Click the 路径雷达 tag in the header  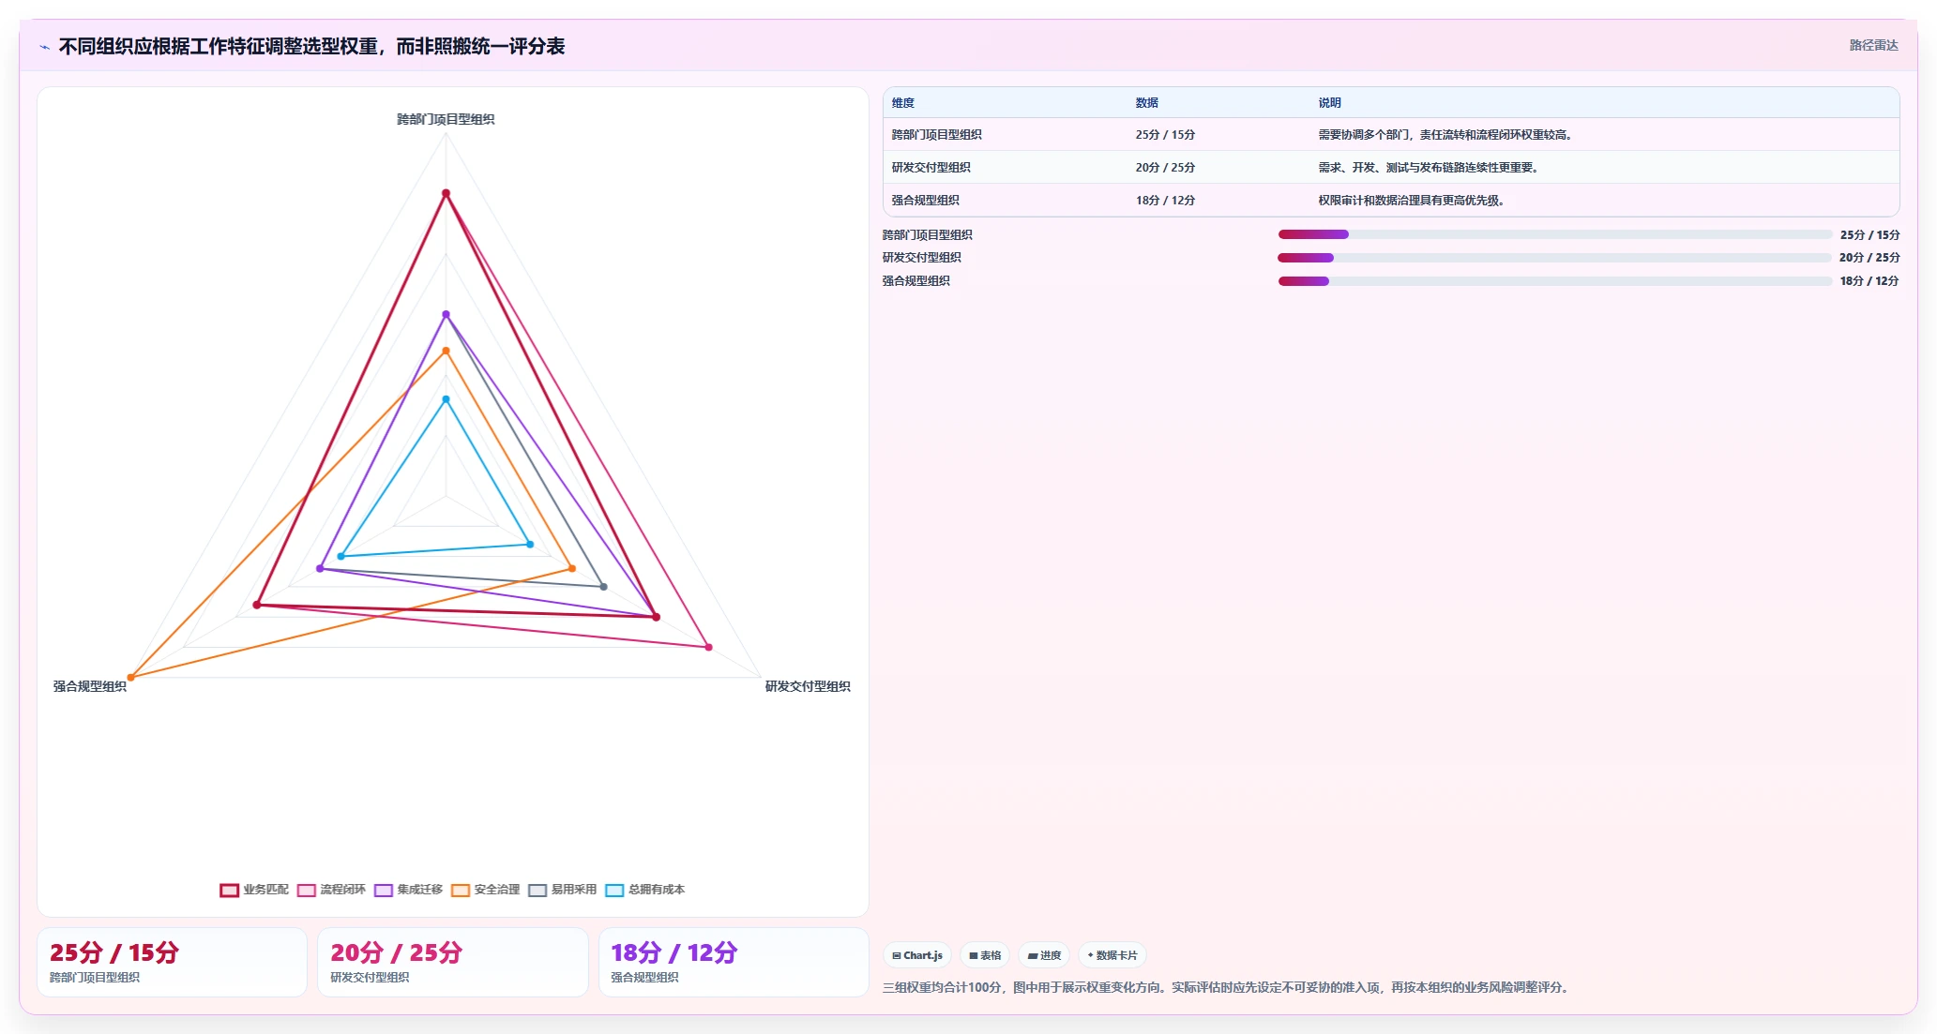pyautogui.click(x=1873, y=45)
